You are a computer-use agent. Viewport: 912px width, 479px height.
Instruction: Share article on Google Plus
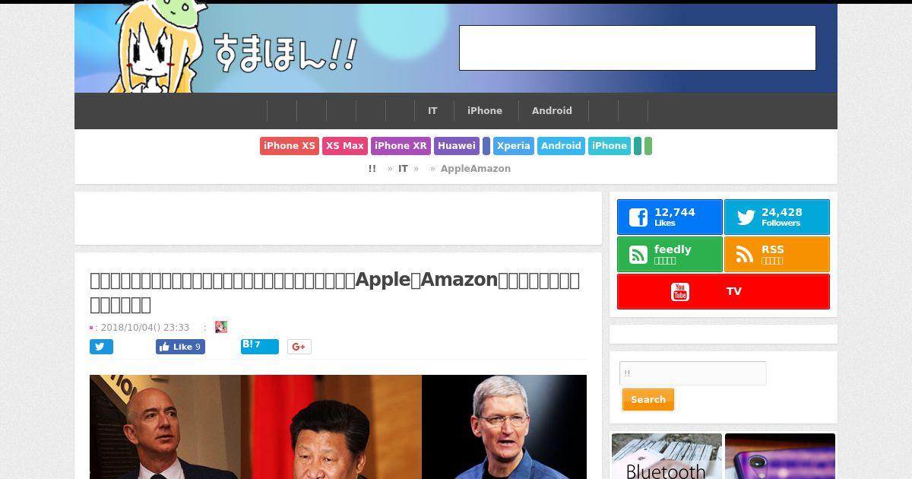[299, 347]
